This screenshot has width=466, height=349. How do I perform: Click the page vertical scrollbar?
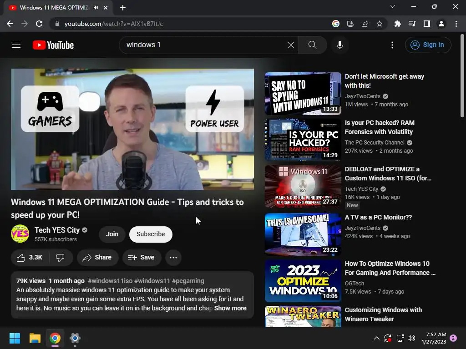pyautogui.click(x=462, y=76)
